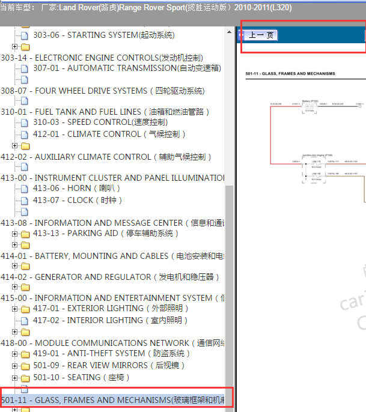Screen dimensions: 366x412
Task: Click document icon beside 413-06 HORN
Action: (25, 189)
